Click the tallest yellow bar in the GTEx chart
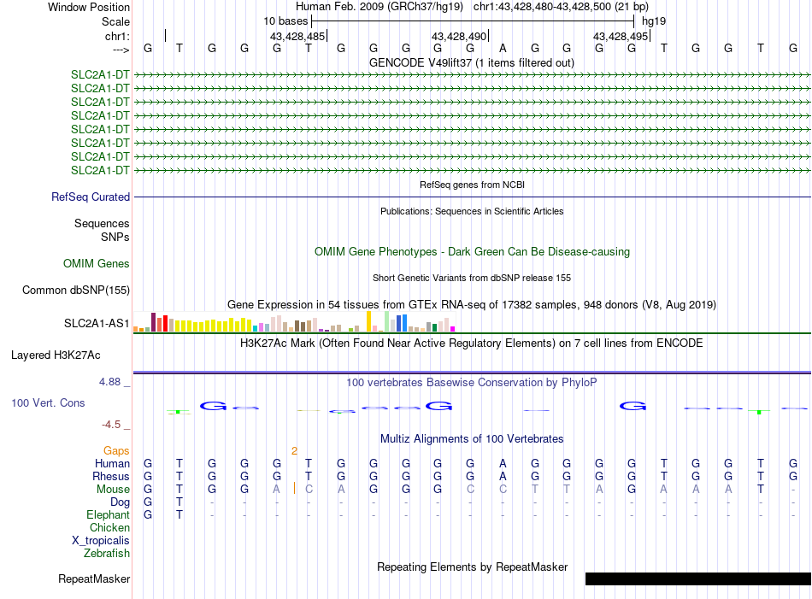Screen dimensions: 812x599 [x=368, y=321]
